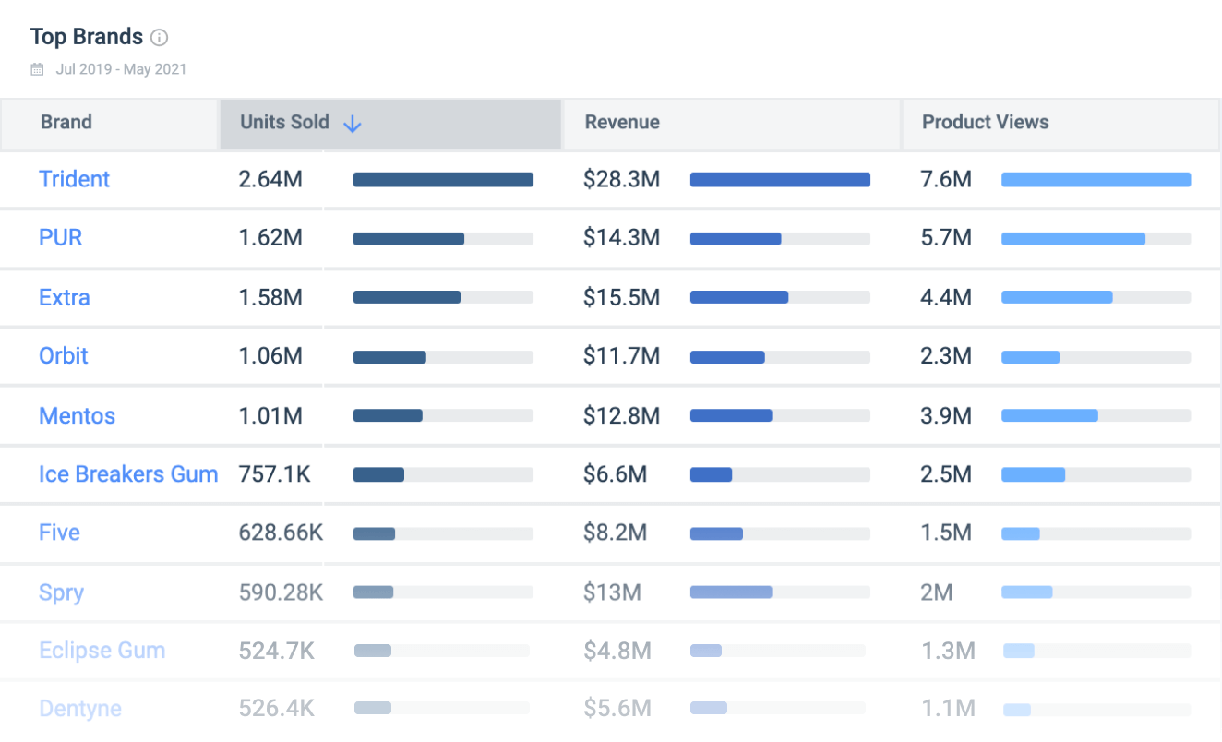Click the info icon next to Top Brands
Image resolution: width=1222 pixels, height=742 pixels.
(159, 37)
